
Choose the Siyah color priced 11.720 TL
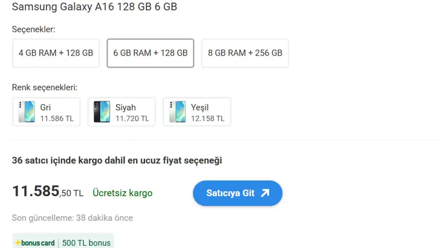coord(121,112)
